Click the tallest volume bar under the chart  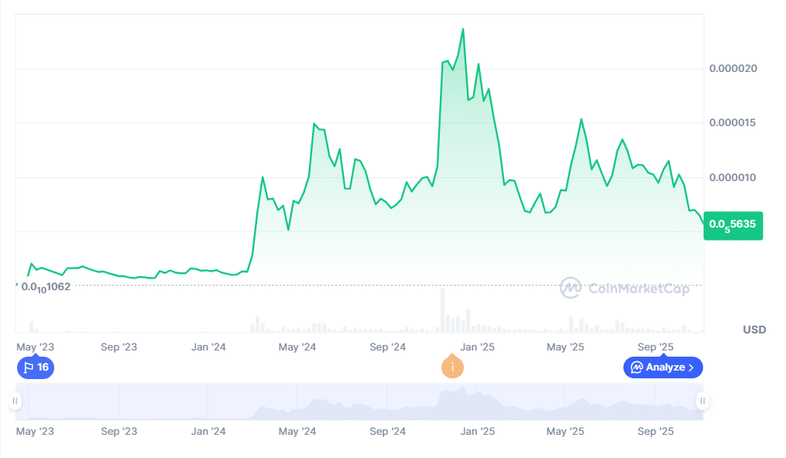443,309
